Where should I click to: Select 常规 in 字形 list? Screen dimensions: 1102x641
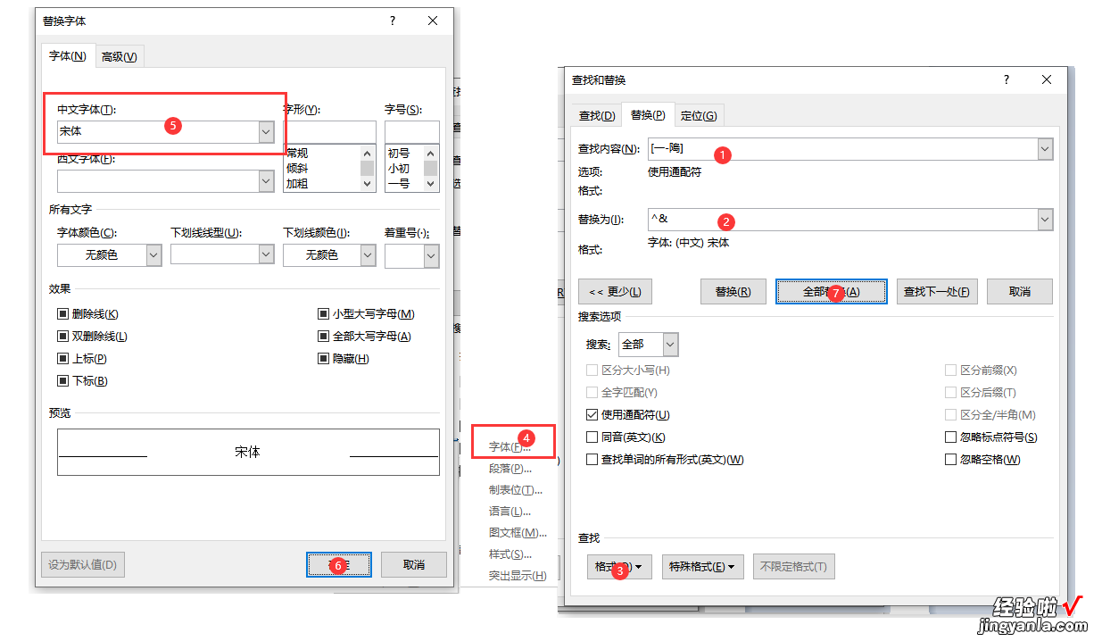pos(298,154)
